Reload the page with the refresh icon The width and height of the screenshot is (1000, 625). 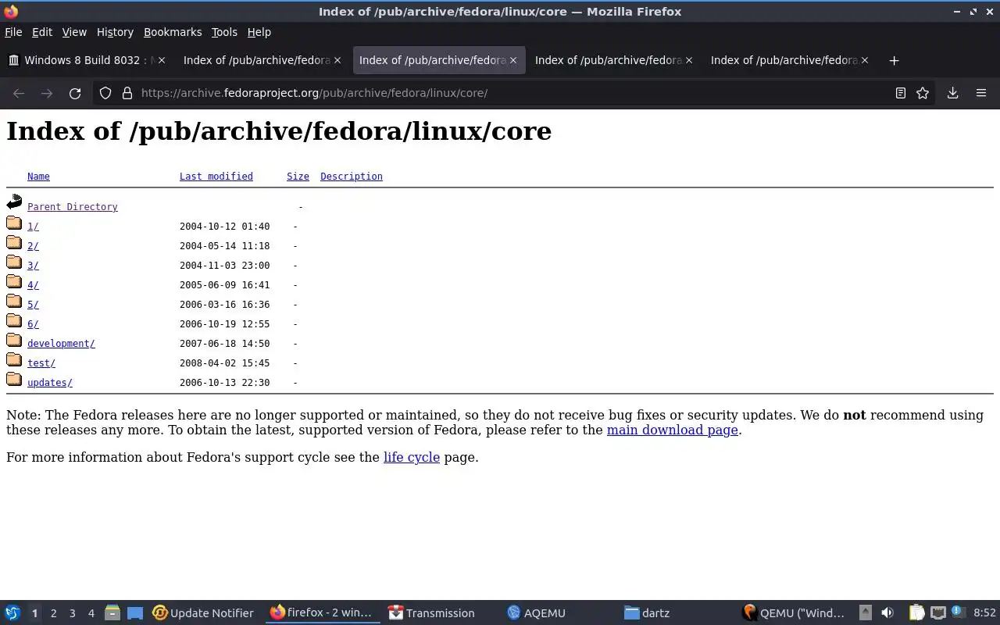point(75,93)
